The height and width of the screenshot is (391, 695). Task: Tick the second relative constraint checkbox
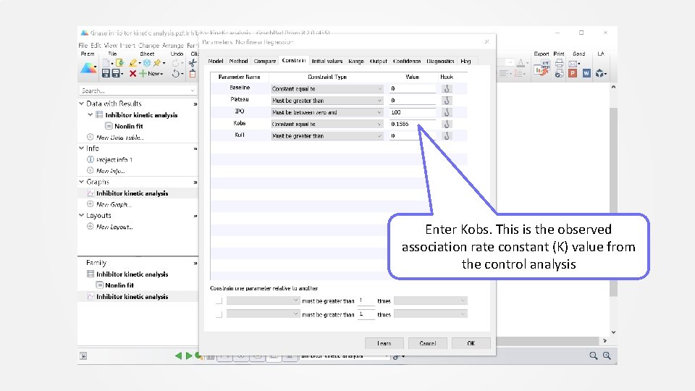[x=219, y=314]
